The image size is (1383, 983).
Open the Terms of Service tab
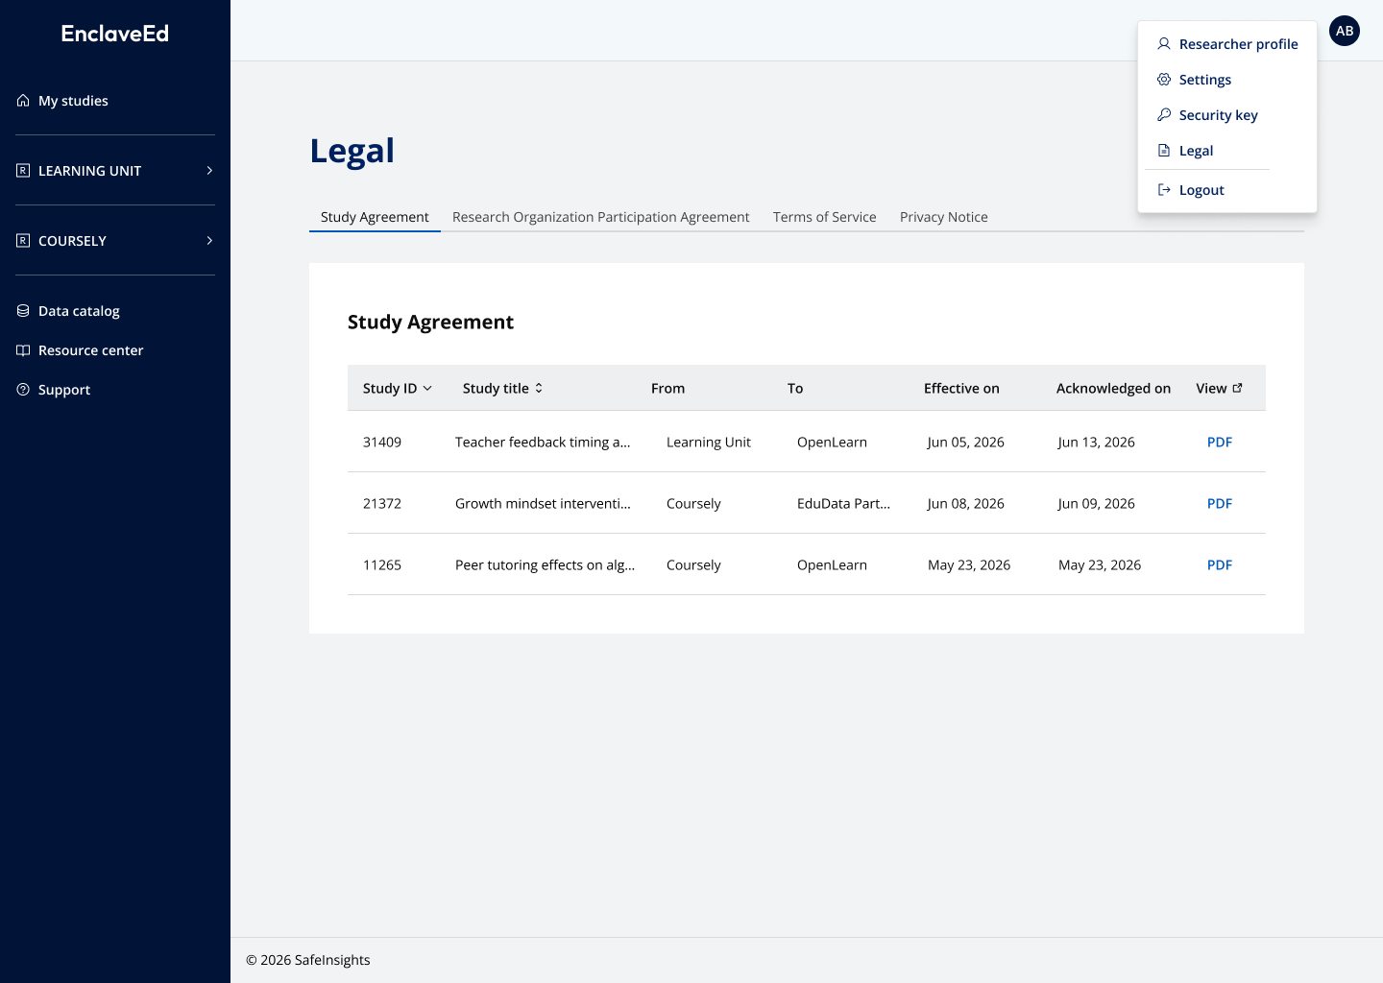(825, 217)
